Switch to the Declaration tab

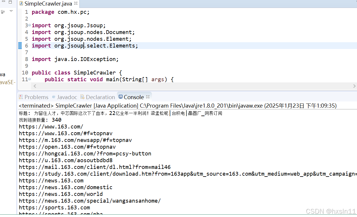[100, 97]
